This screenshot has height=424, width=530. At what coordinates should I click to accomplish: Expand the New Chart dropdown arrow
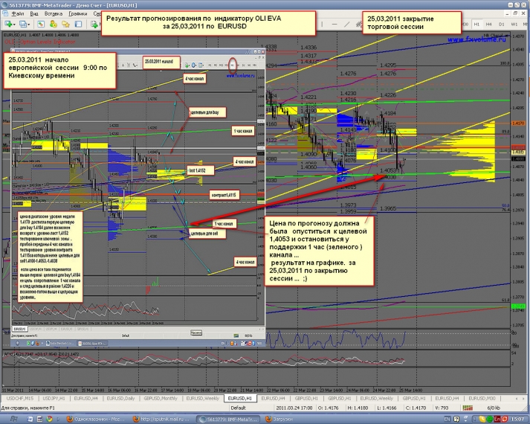pos(14,25)
